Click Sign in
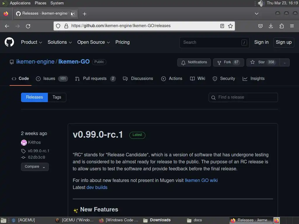Image resolution: width=299 pixels, height=224 pixels. 261,42
